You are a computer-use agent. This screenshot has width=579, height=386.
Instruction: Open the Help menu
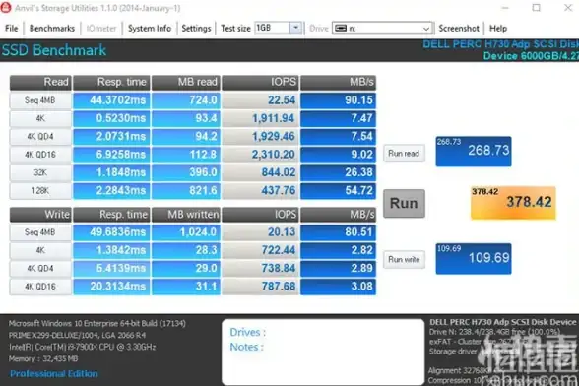[498, 29]
